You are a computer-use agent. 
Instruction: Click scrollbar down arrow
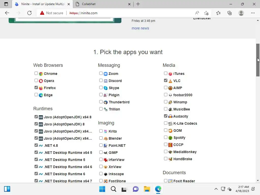coord(258,181)
